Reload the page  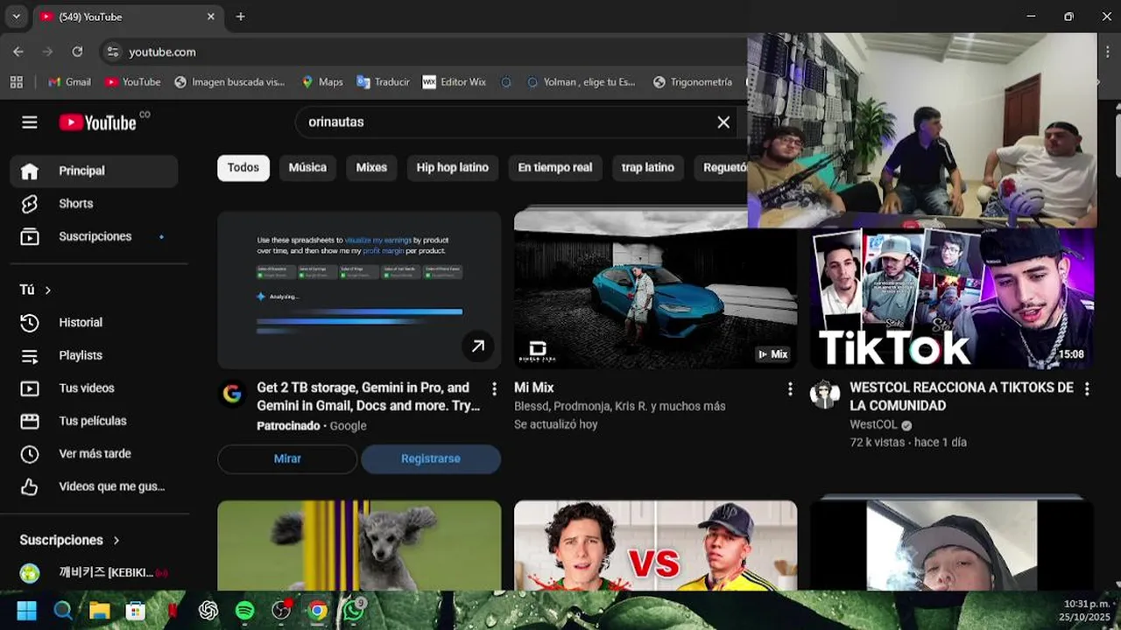(77, 52)
